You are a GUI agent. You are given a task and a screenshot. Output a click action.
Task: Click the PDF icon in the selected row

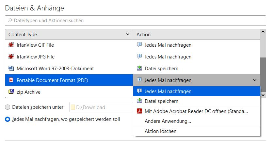(x=11, y=80)
